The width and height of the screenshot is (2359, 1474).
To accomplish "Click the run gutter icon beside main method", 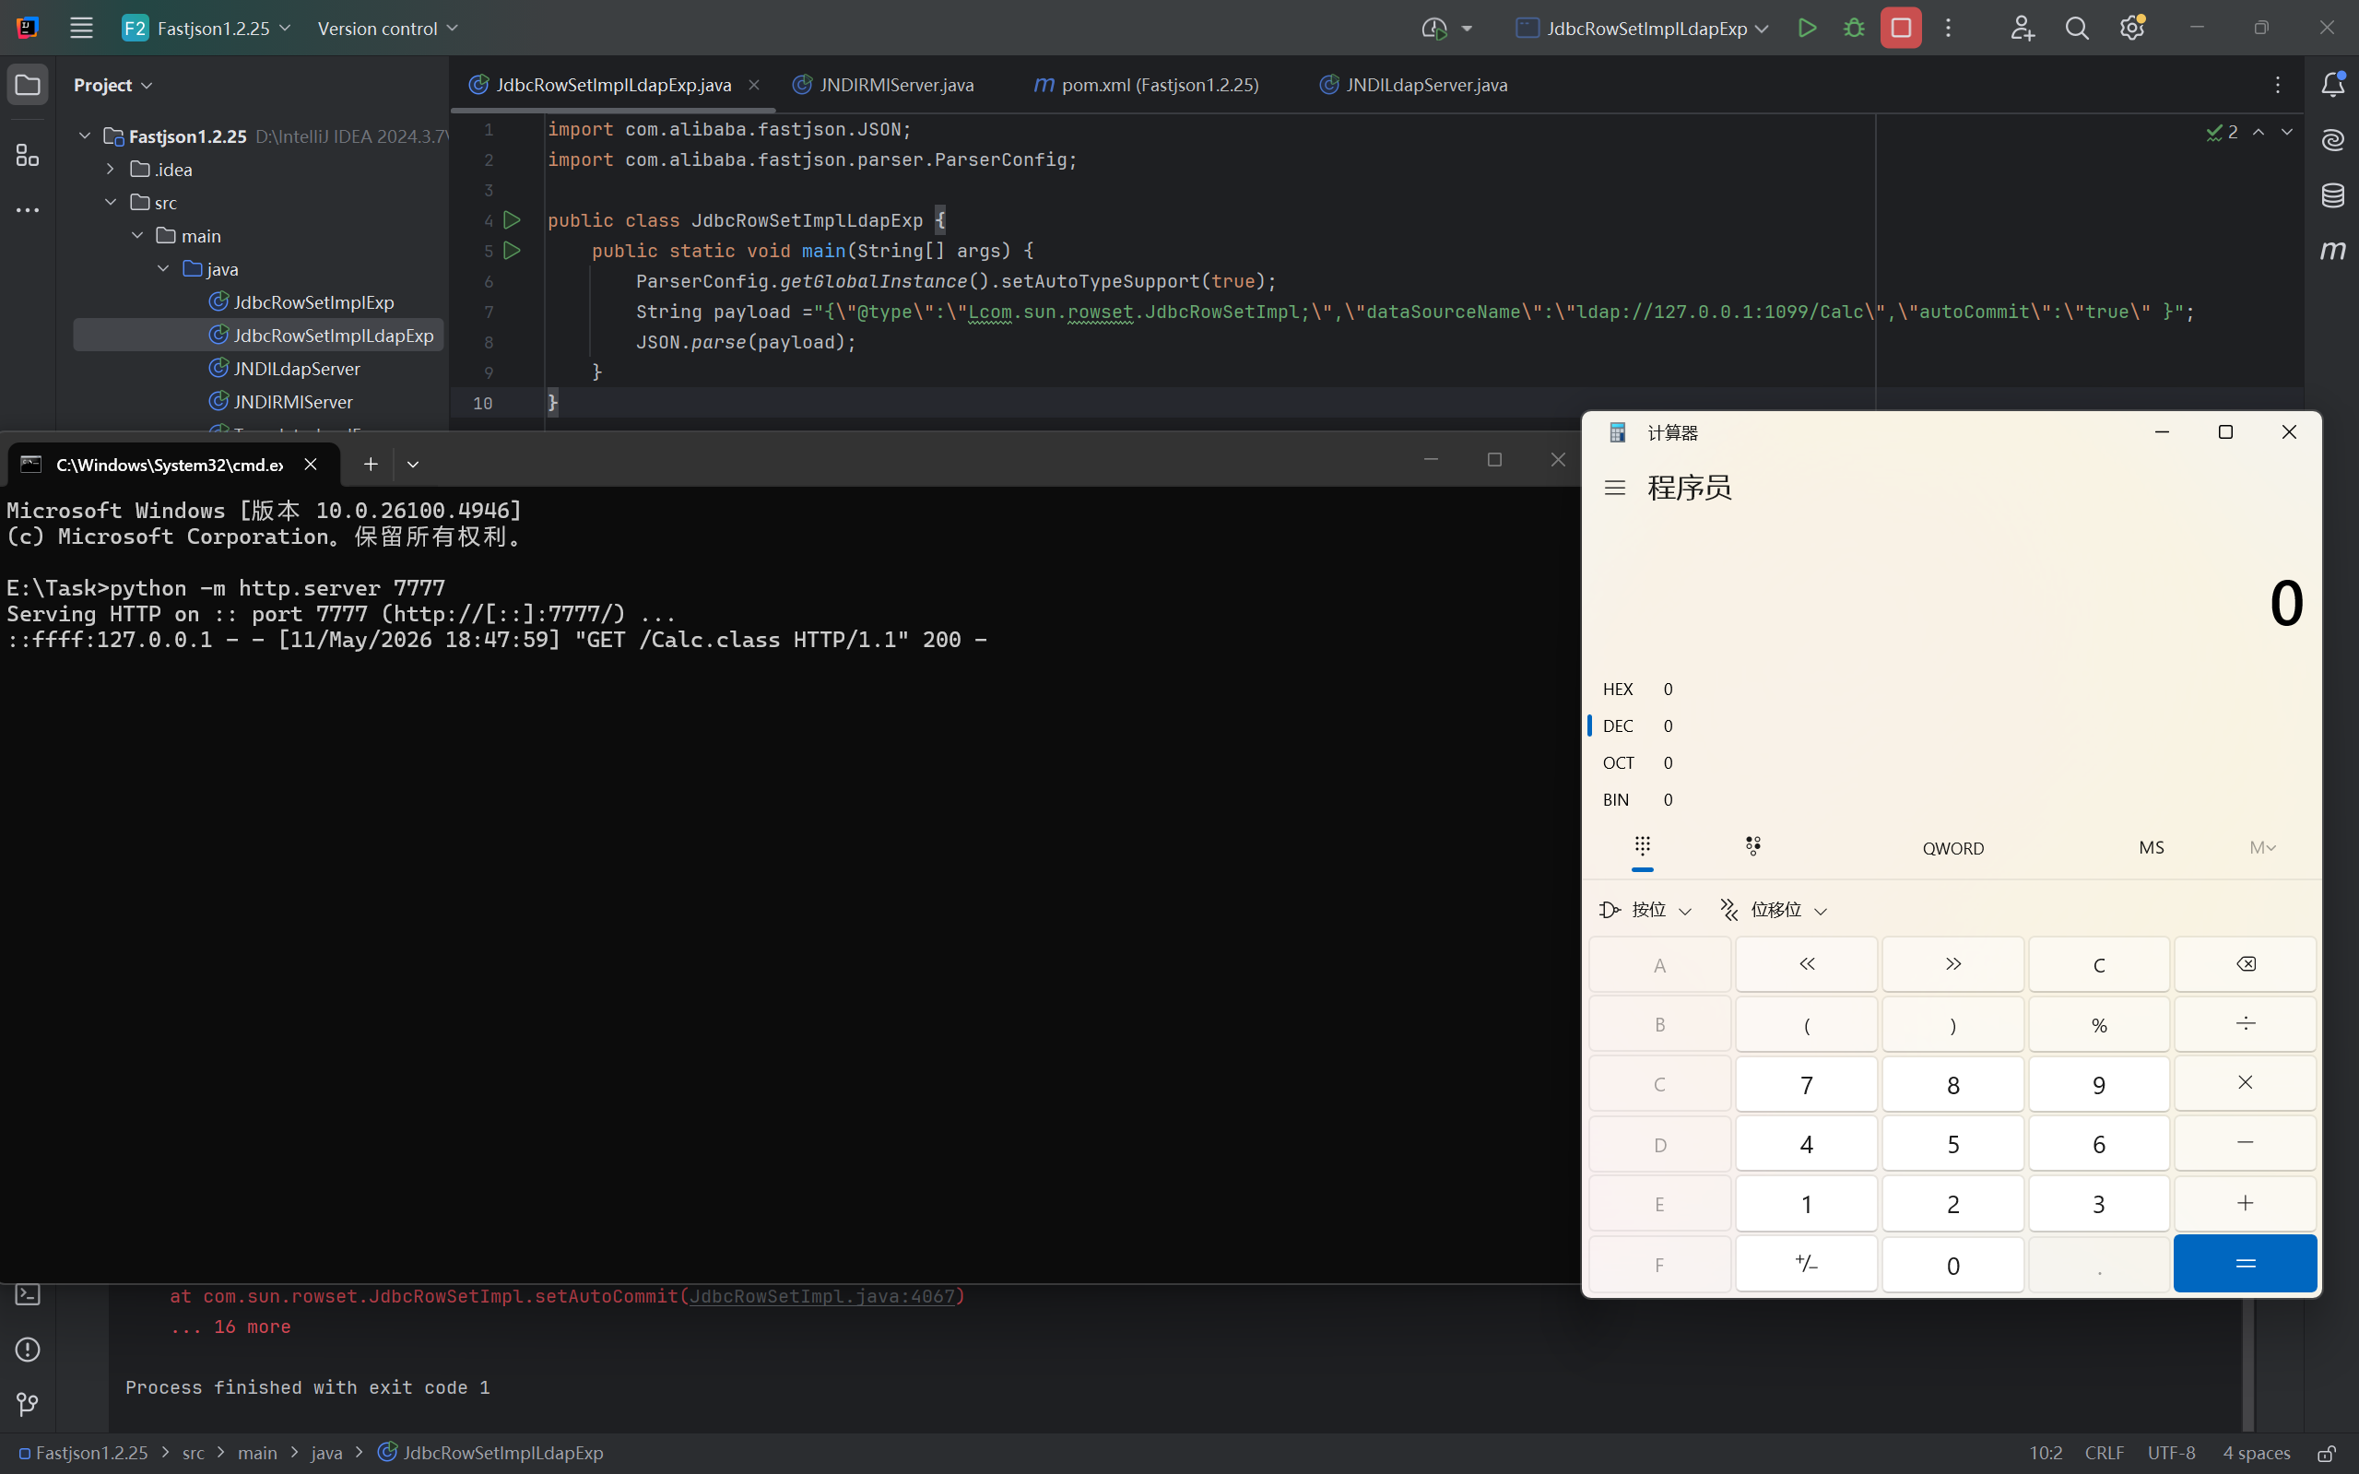I will point(512,251).
